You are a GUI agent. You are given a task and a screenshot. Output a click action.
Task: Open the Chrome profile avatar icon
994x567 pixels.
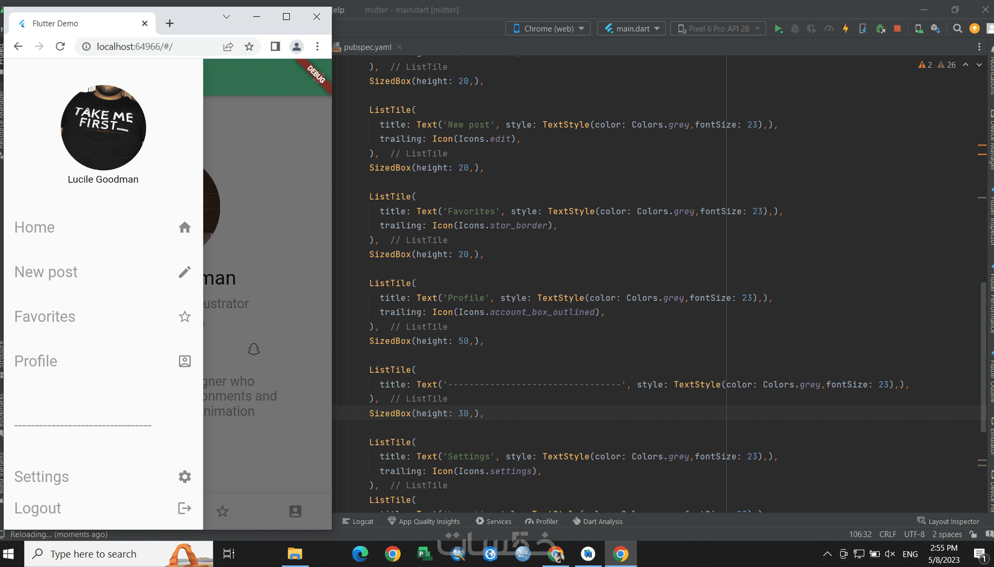point(296,47)
